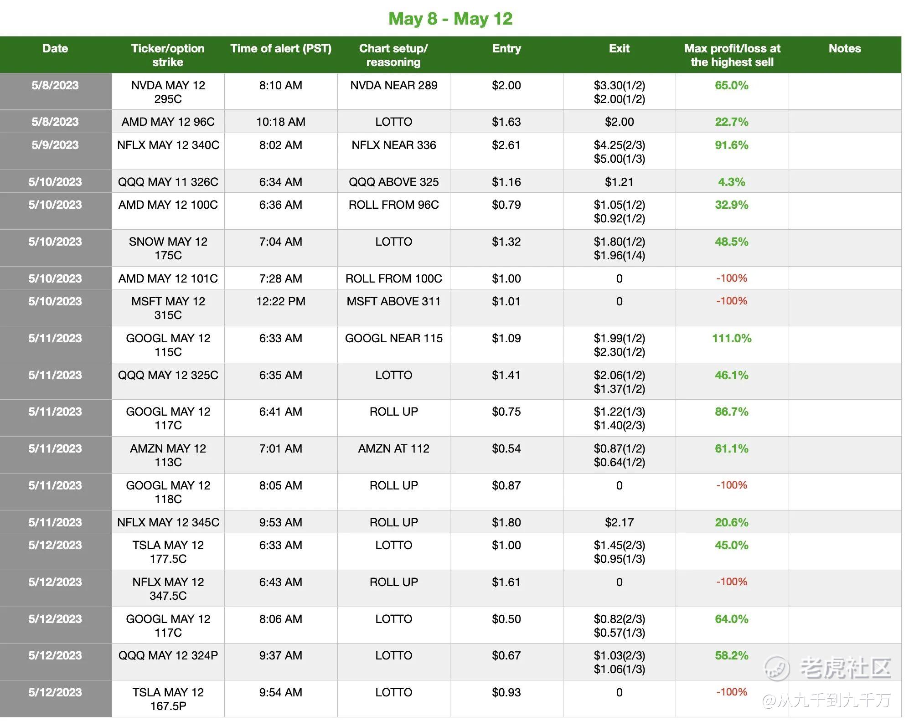909x721 pixels.
Task: Select the Chart setup/reasoning column header
Action: (393, 55)
